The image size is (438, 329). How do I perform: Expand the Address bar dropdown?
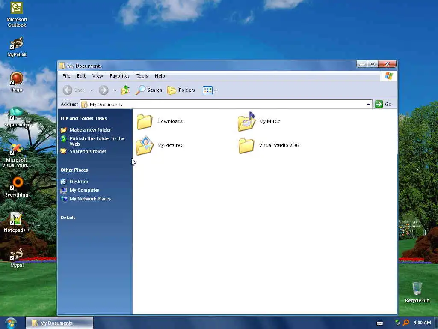coord(368,105)
